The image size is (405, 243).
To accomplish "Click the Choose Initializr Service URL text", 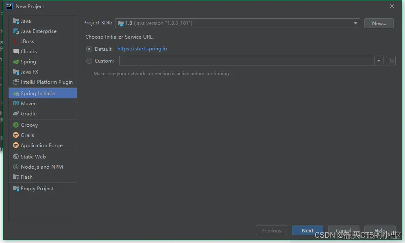I will point(119,37).
